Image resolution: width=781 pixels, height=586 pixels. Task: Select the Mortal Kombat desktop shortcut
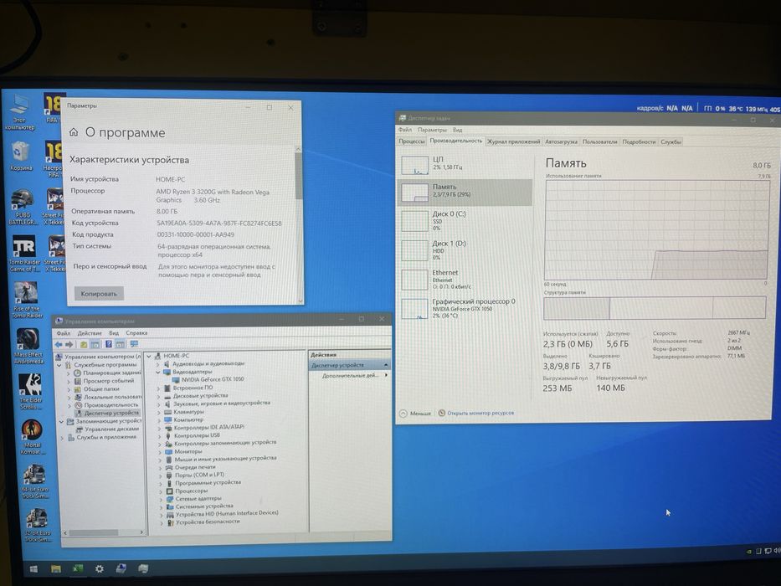33,436
